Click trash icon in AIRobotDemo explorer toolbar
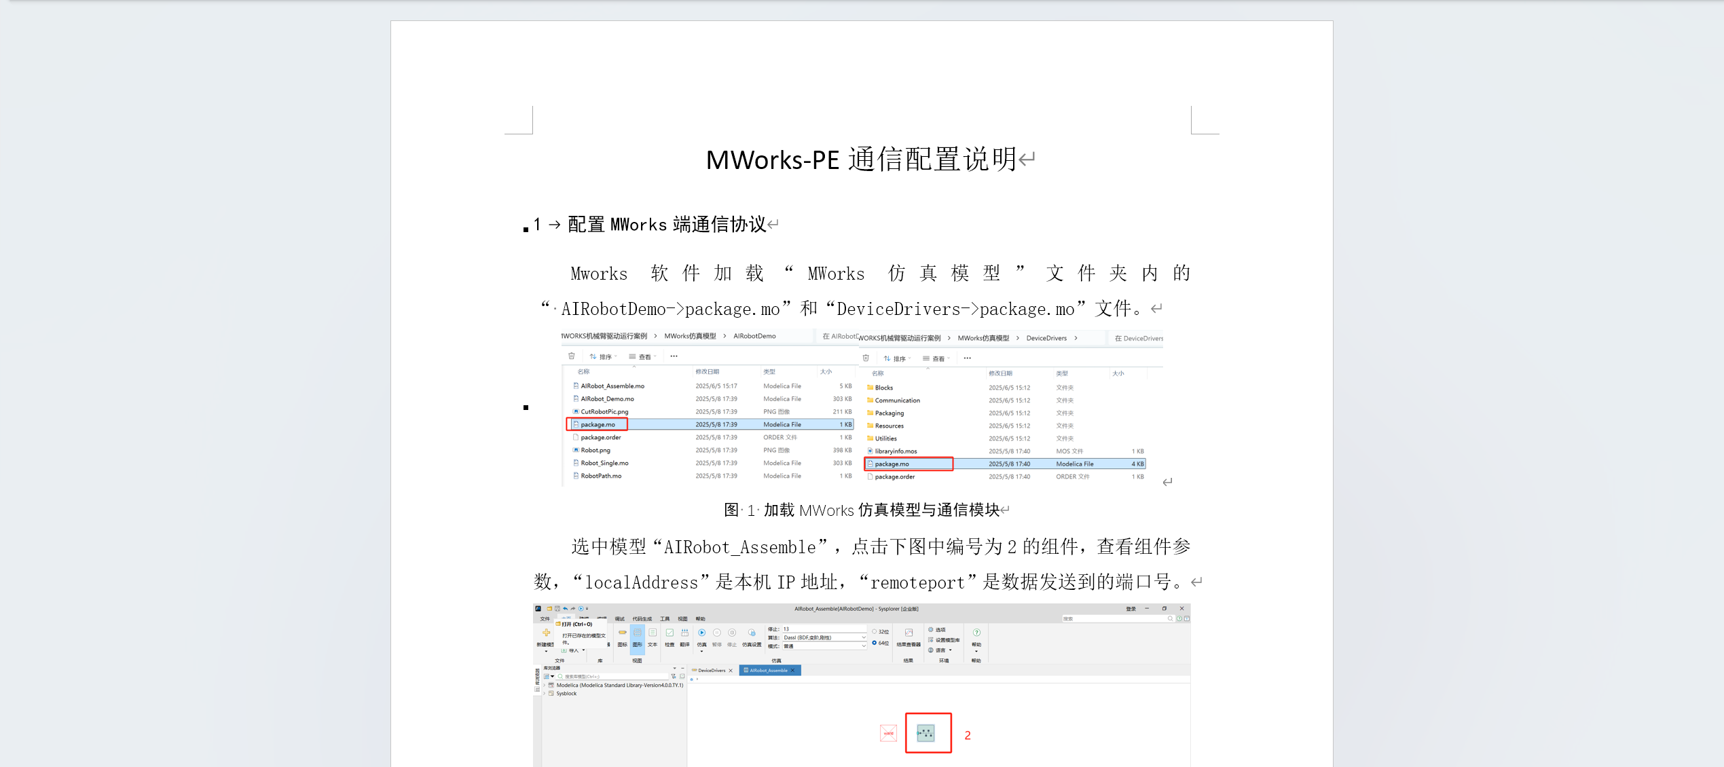This screenshot has width=1724, height=767. click(572, 356)
